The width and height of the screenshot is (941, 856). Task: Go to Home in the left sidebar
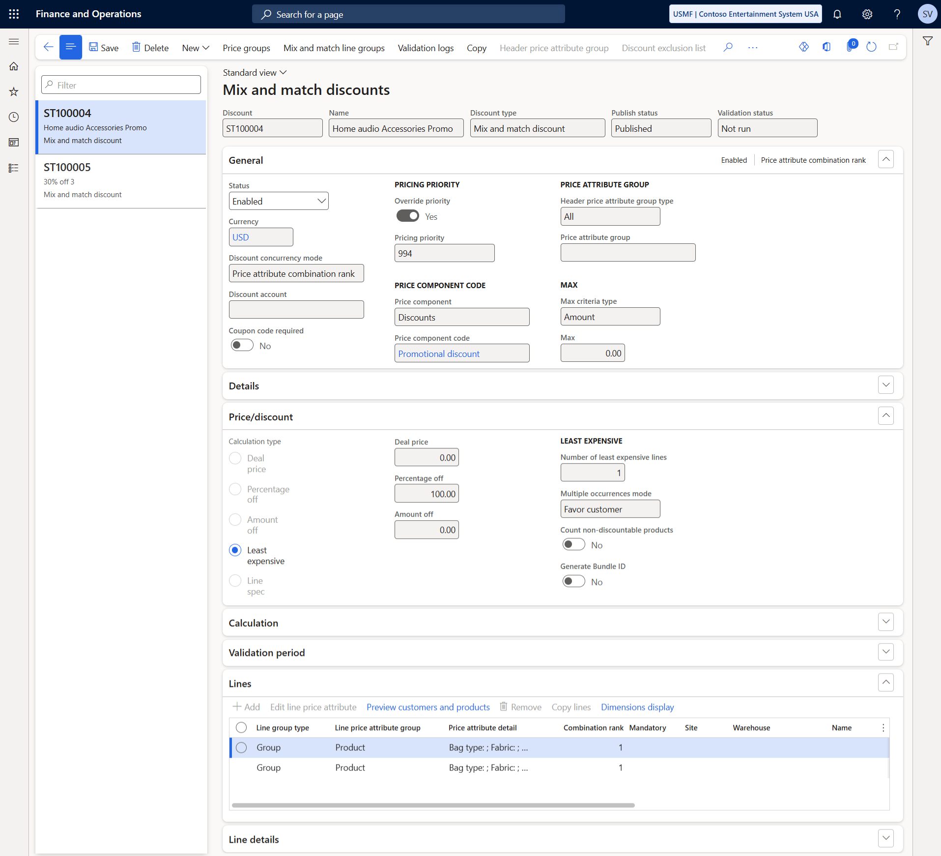coord(14,66)
